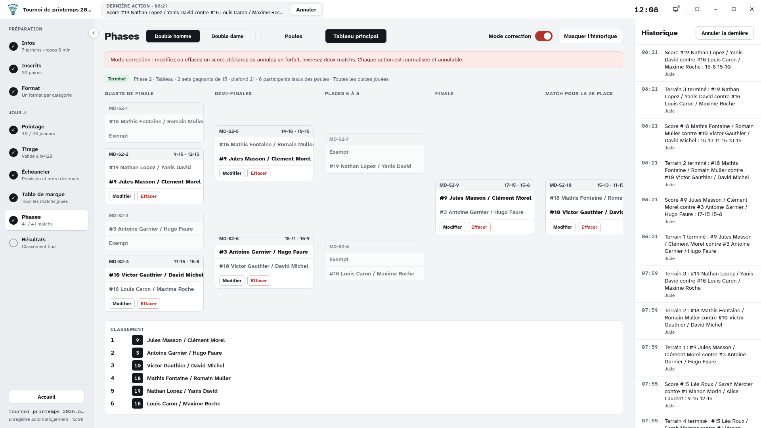Select the Tableau principal tab

coord(356,36)
